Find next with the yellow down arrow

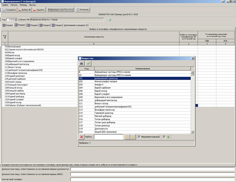click(127, 137)
